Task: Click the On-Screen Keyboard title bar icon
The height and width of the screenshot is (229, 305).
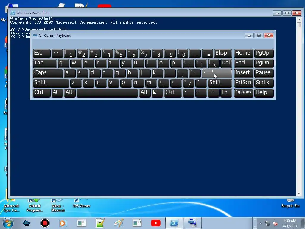Action: pyautogui.click(x=35, y=35)
